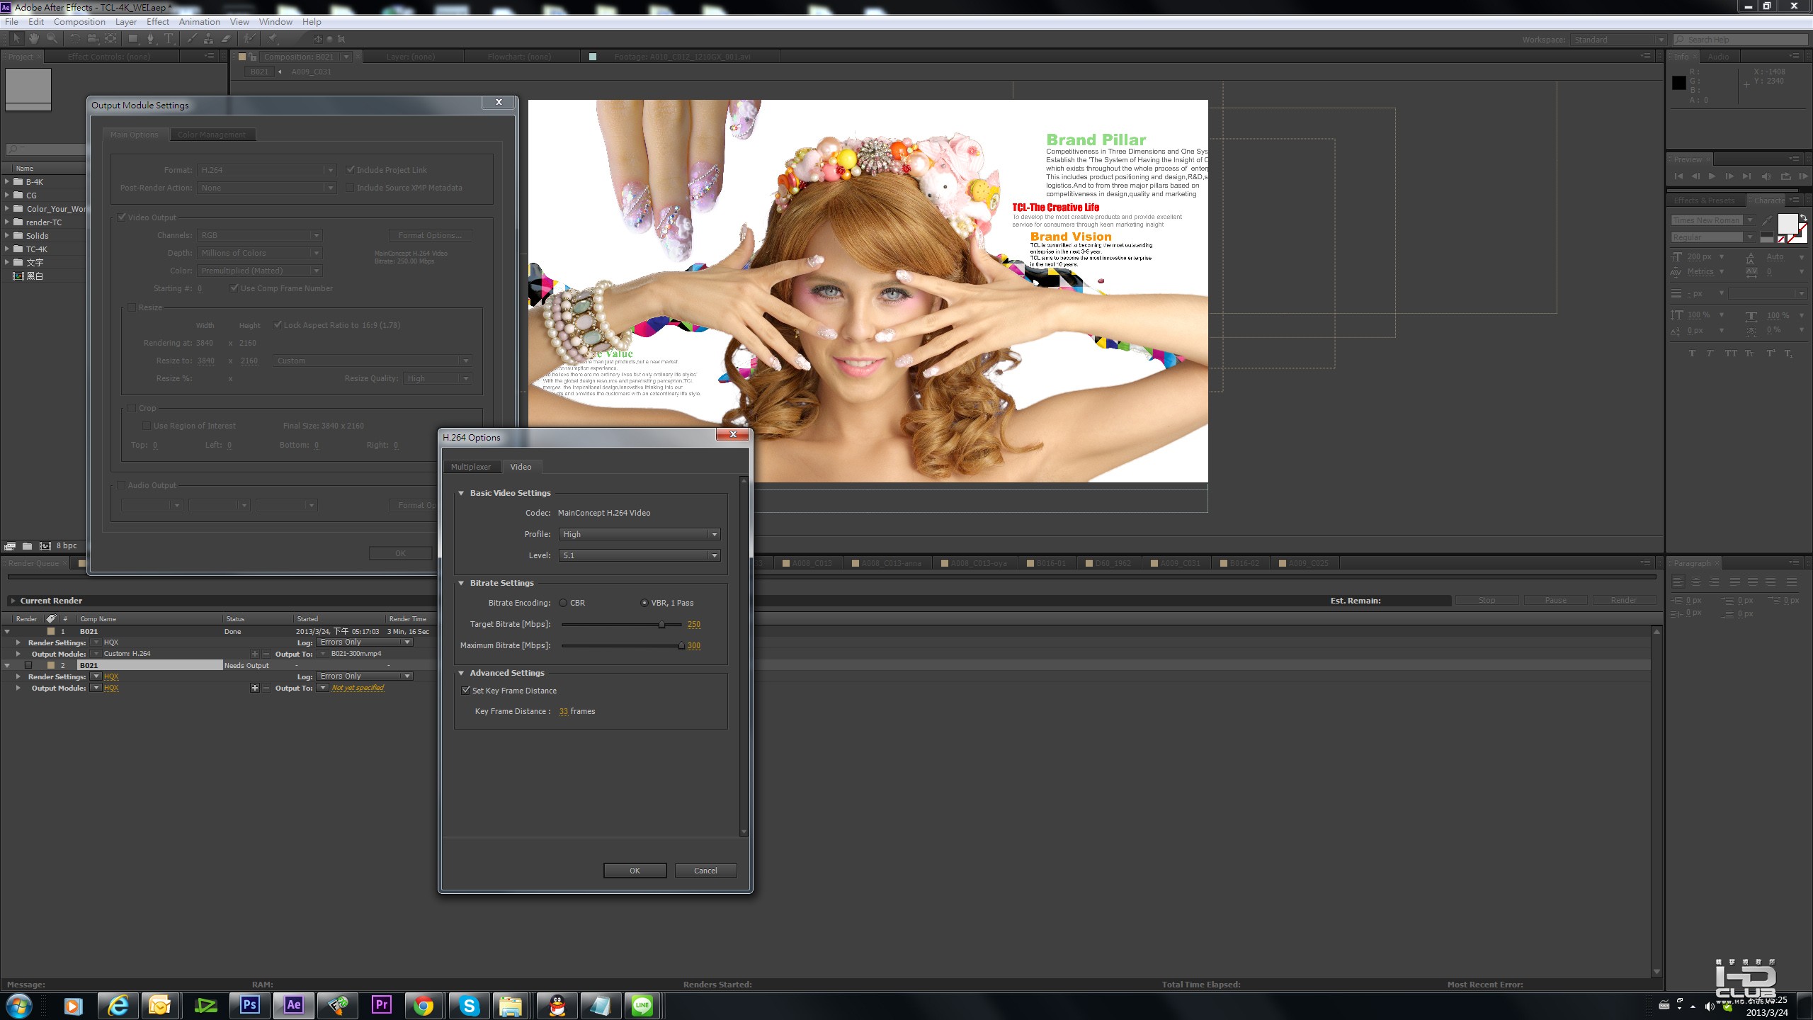Open the Level dropdown showing 5.1

pyautogui.click(x=639, y=555)
